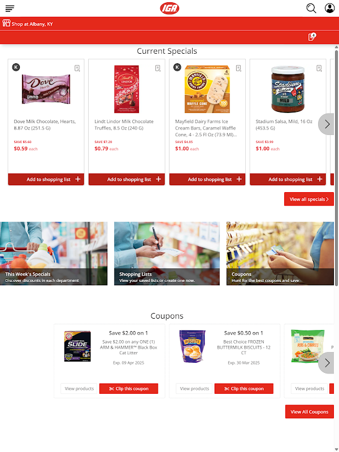Click the page vertical scrollbar
This screenshot has width=339, height=452.
[336, 167]
